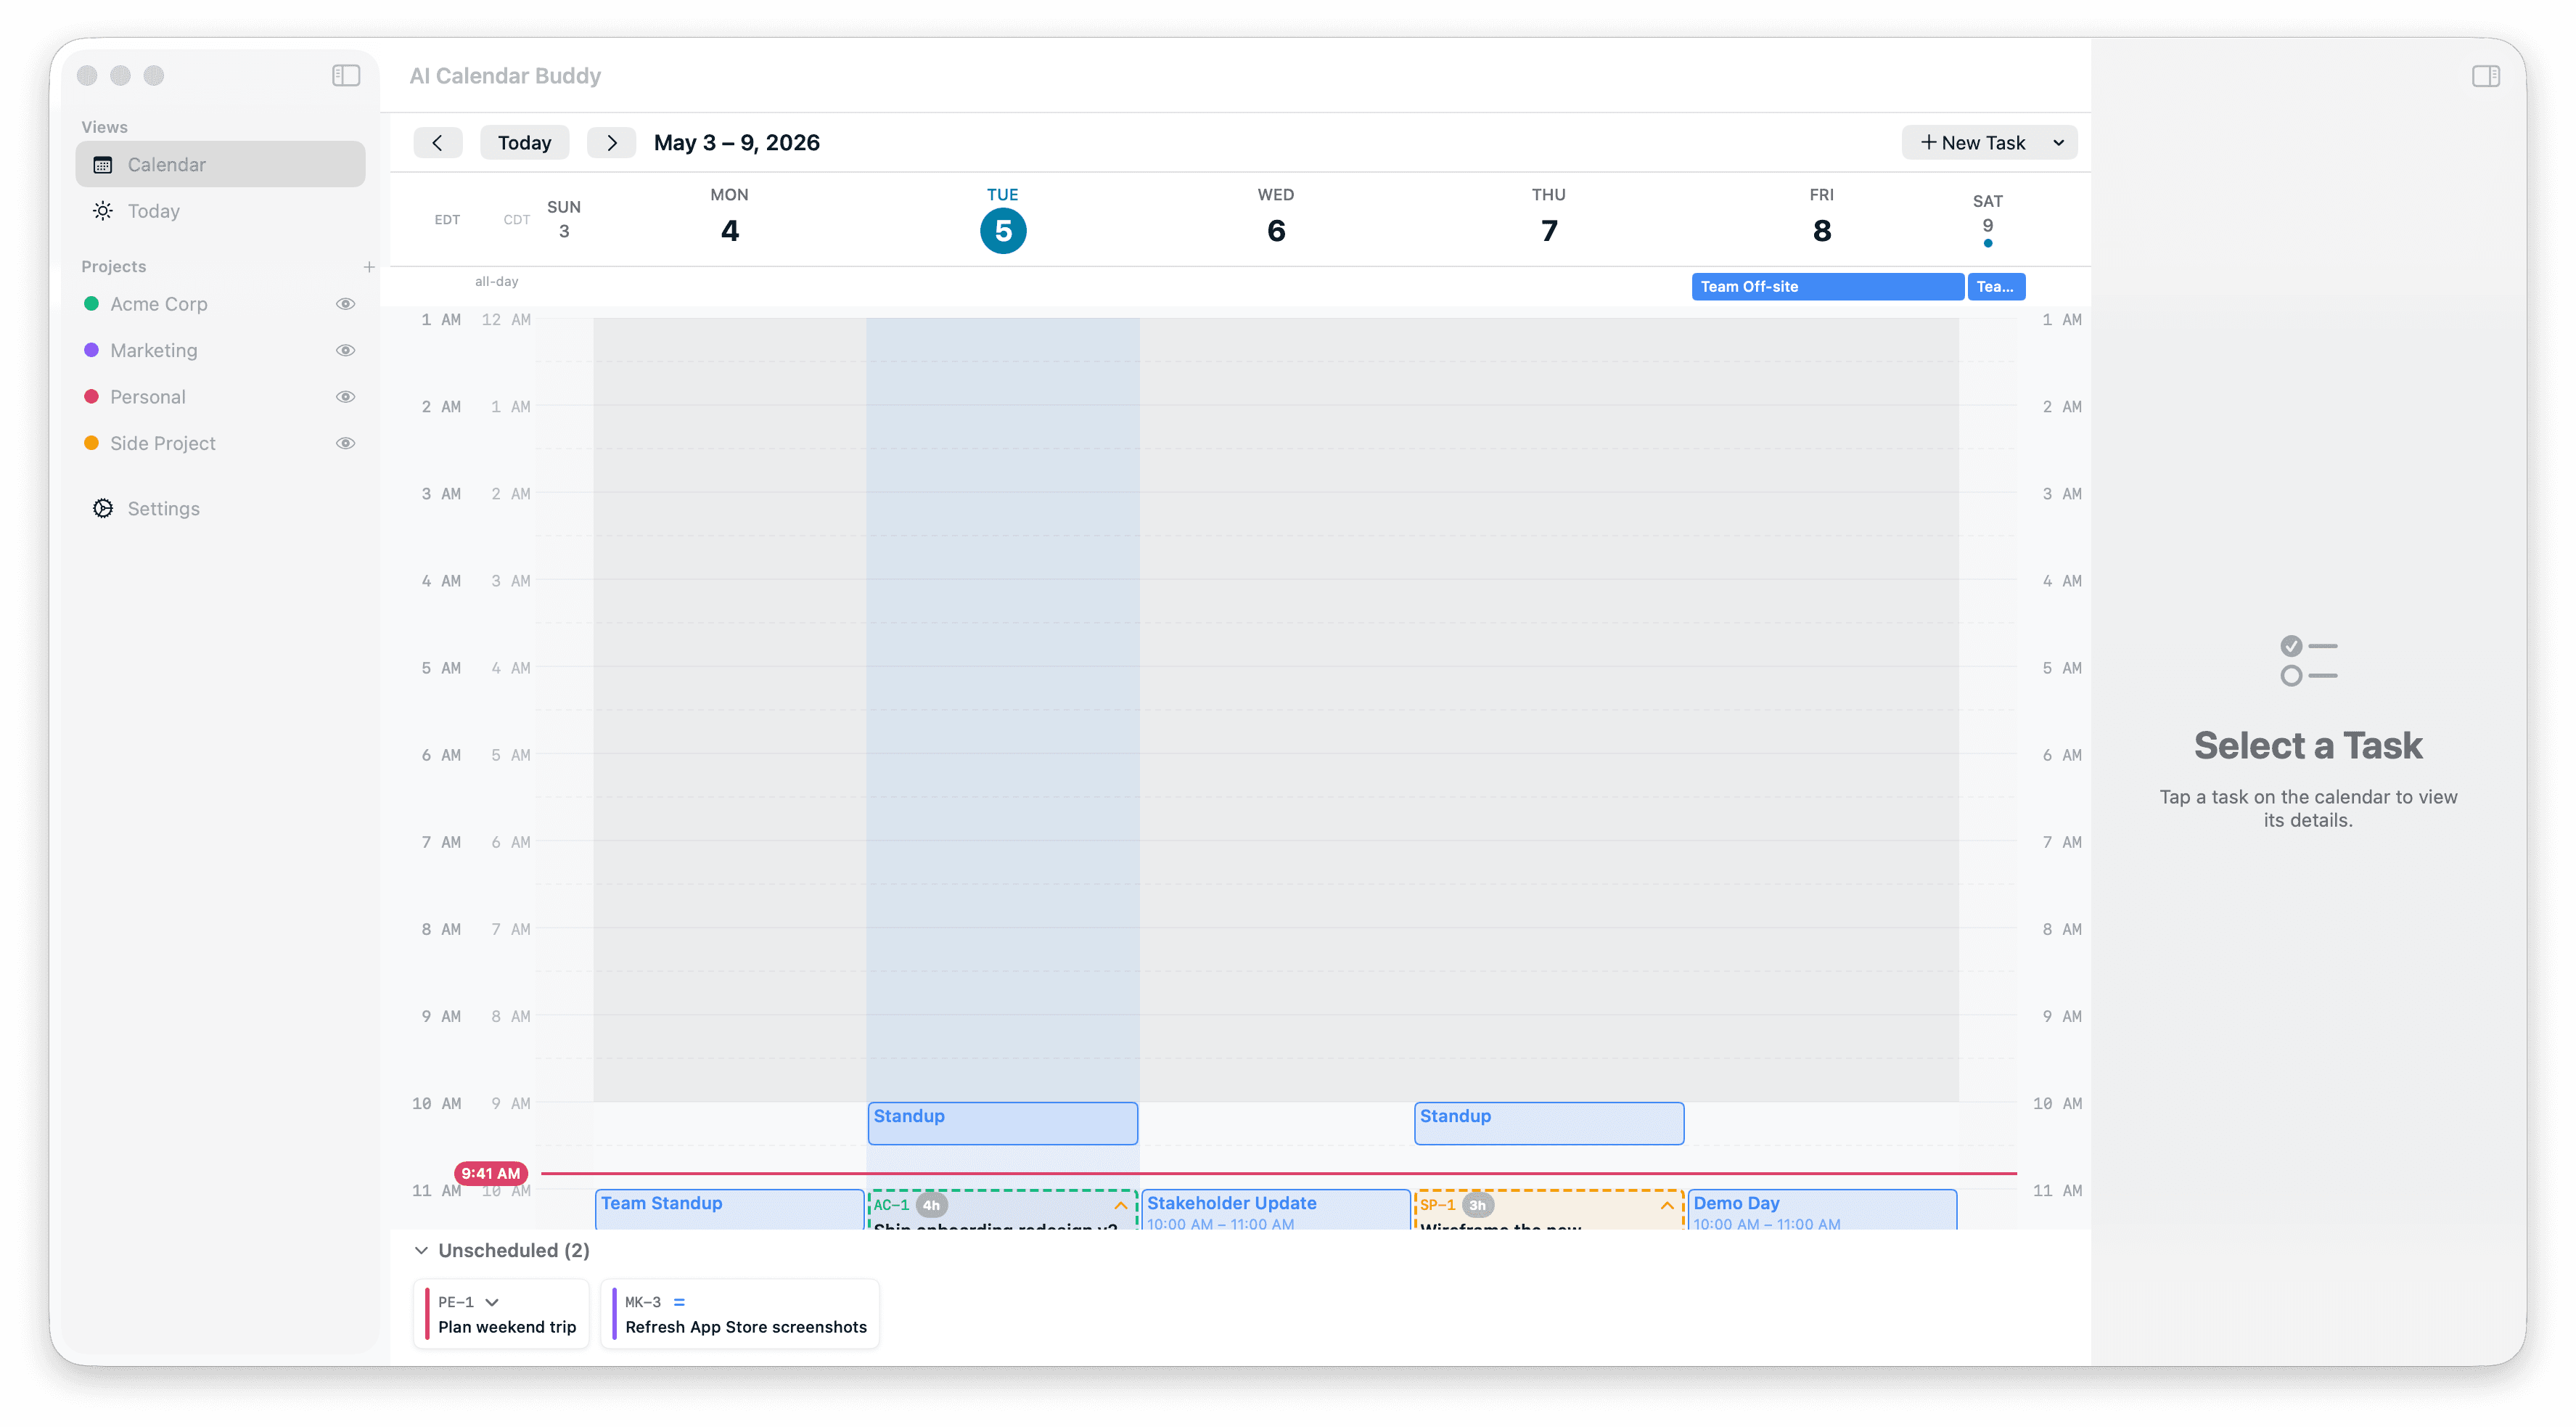The image size is (2576, 1427).
Task: Toggle the right inspector panel icon
Action: click(2486, 76)
